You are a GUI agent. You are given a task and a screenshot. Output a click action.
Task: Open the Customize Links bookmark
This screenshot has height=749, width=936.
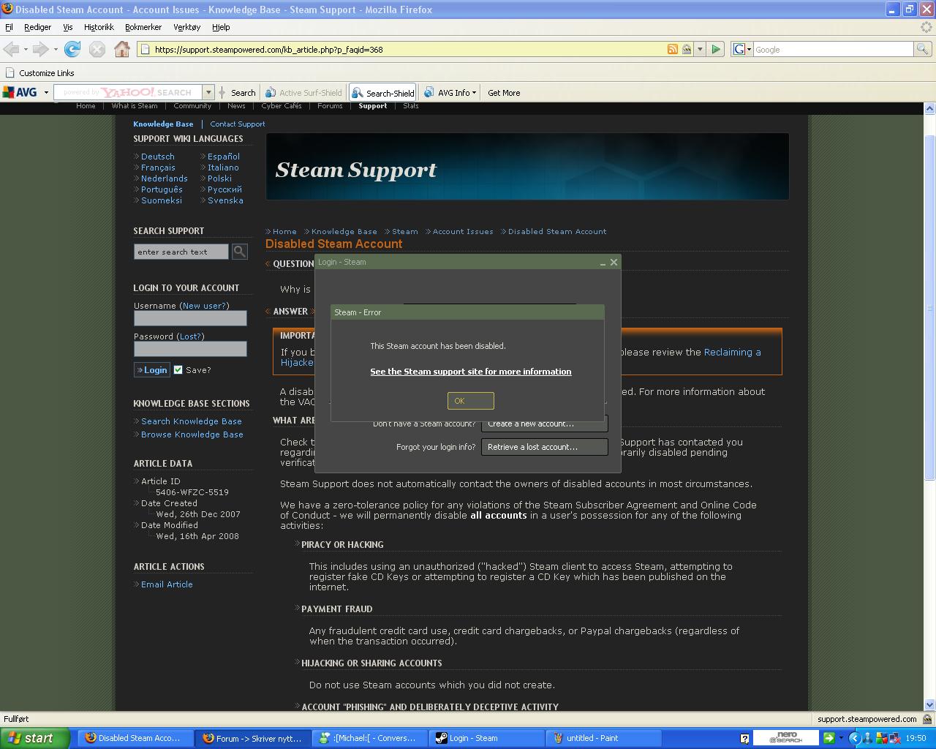[39, 73]
